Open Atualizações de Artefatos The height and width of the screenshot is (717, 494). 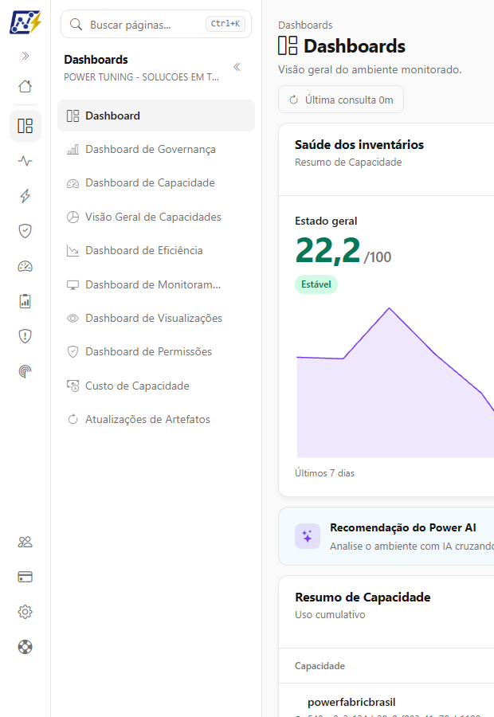pyautogui.click(x=156, y=419)
